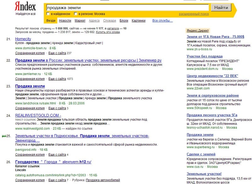This screenshot has height=184, width=252.
Task: Open result 23 'Продажа земли' title
Action: point(30,86)
